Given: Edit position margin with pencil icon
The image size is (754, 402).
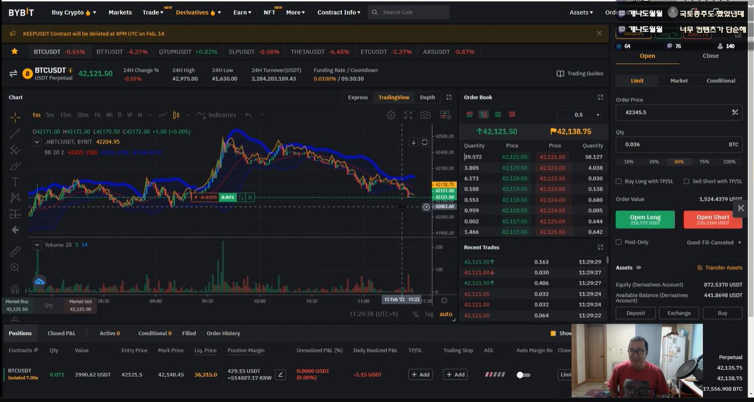Looking at the screenshot, I should point(281,374).
